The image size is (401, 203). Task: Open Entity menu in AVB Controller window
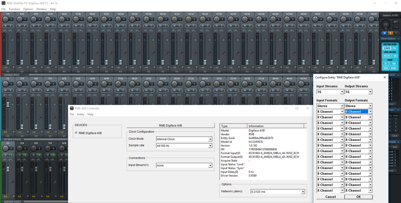pyautogui.click(x=81, y=115)
